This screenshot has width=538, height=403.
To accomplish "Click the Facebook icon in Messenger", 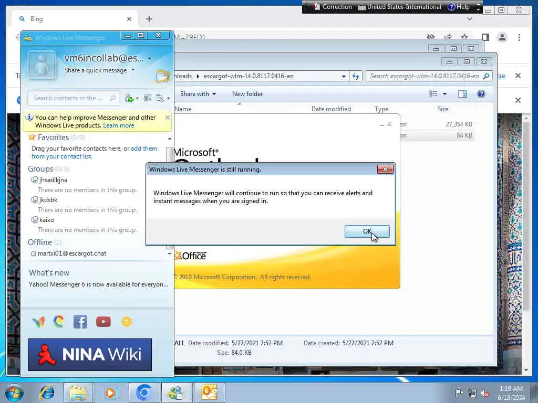I will pos(80,322).
